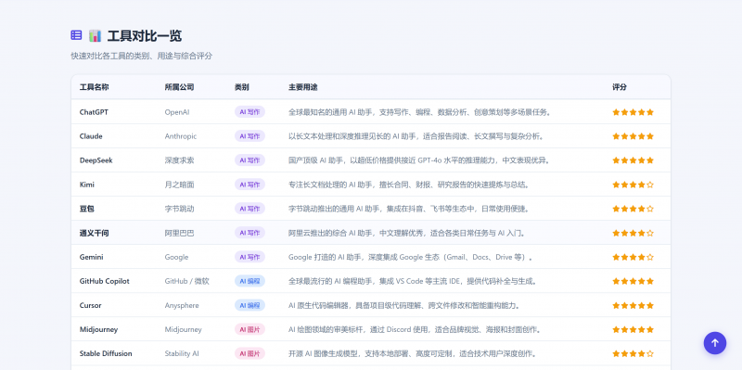742x370 pixels.
Task: Click the Claude description about 长文本处理
Action: coord(416,136)
